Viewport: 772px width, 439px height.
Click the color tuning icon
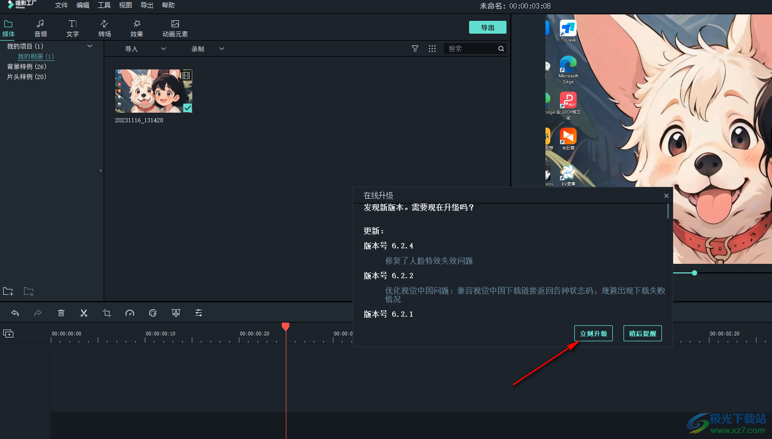coord(153,313)
